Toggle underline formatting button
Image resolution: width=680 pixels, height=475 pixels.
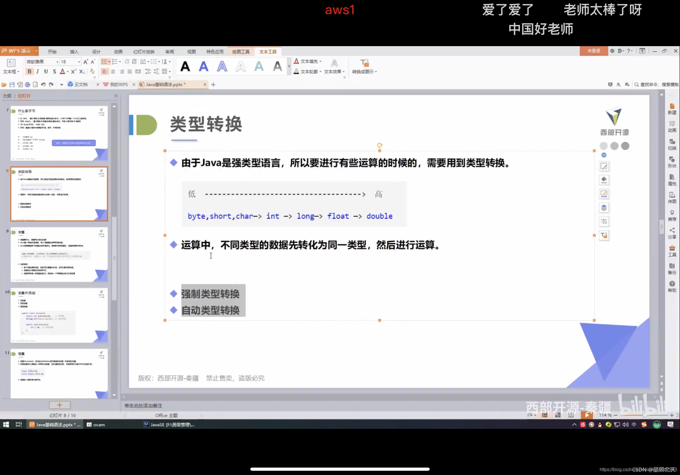pos(46,71)
